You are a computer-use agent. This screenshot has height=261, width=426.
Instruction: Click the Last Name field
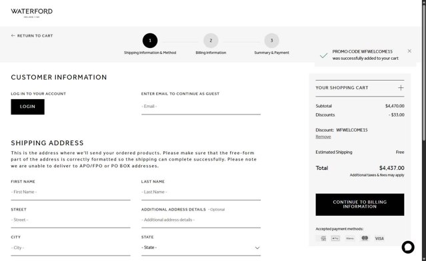click(201, 192)
